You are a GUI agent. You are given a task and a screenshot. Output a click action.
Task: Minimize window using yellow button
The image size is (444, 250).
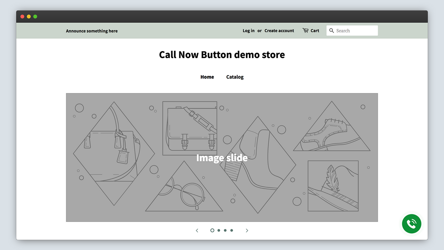click(x=29, y=17)
